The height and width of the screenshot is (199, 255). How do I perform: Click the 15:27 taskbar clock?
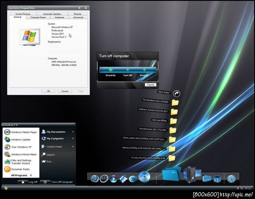pos(248,188)
